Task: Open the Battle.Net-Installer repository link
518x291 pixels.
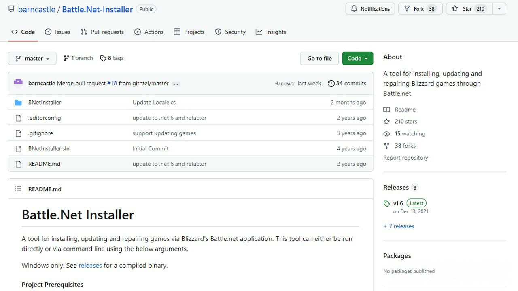Action: click(x=98, y=9)
